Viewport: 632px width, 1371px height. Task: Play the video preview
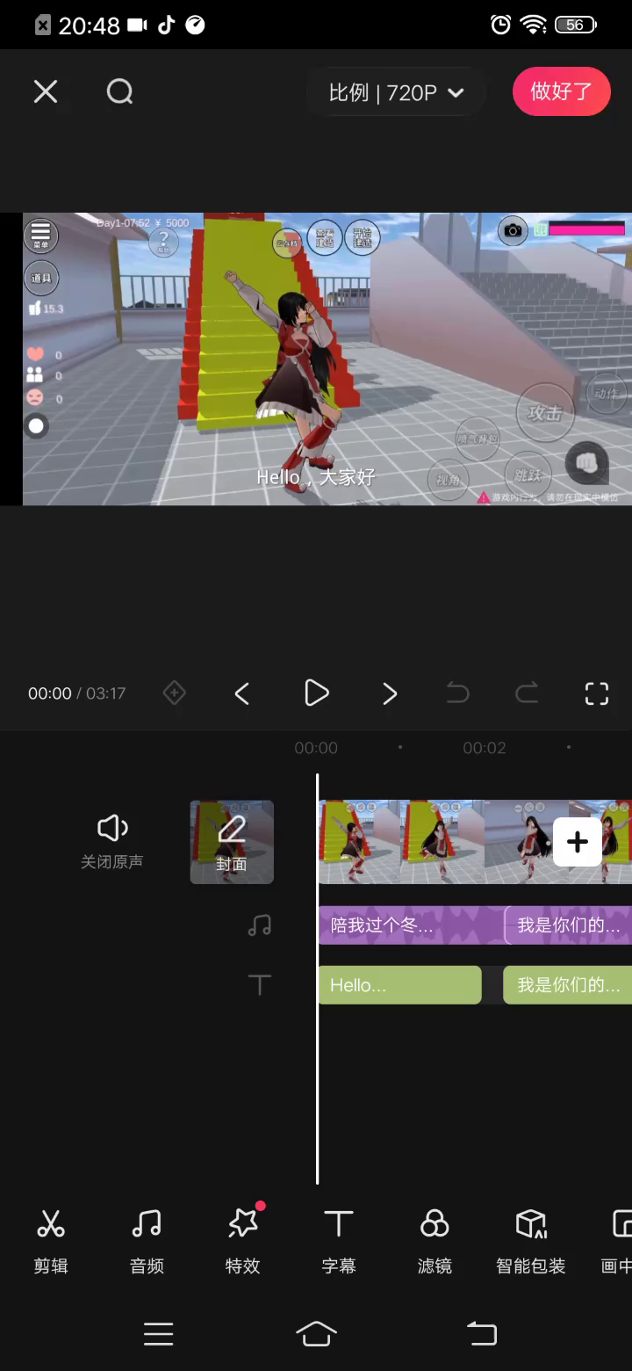(316, 693)
